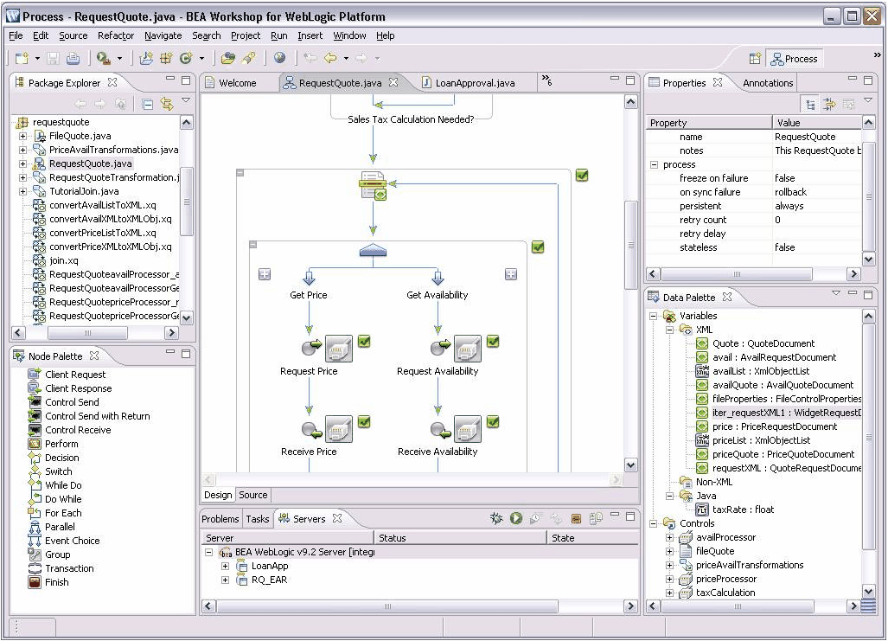Viewport: 888px width, 641px height.
Task: Click green checkmark on outer group box
Action: (582, 175)
